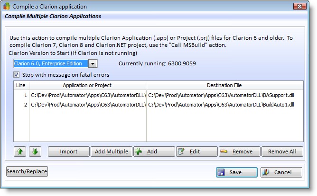Add a new application entry
The width and height of the screenshot is (317, 196).
pyautogui.click(x=154, y=151)
